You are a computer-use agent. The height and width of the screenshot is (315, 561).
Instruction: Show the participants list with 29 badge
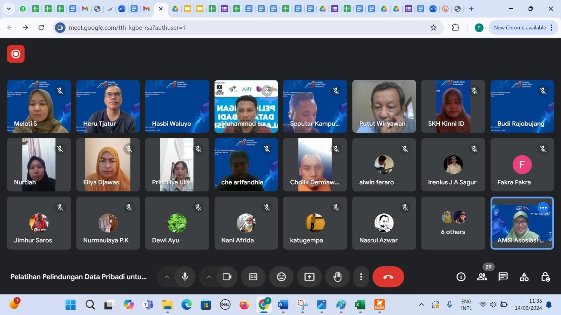tap(482, 277)
